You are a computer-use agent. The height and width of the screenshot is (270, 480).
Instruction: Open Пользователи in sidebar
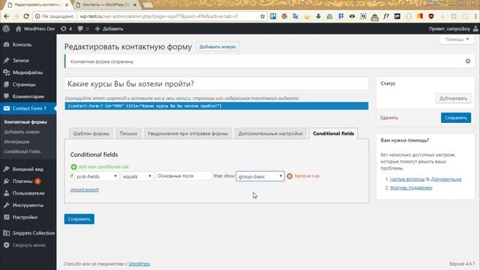[x=28, y=193]
